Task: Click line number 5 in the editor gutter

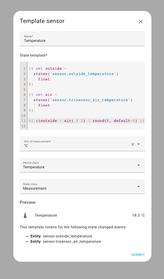Action: click(24, 89)
